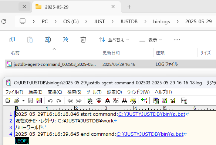Screen dimensions: 216x145
Task: Go to PC in the breadcrumb
Action: tap(45, 21)
